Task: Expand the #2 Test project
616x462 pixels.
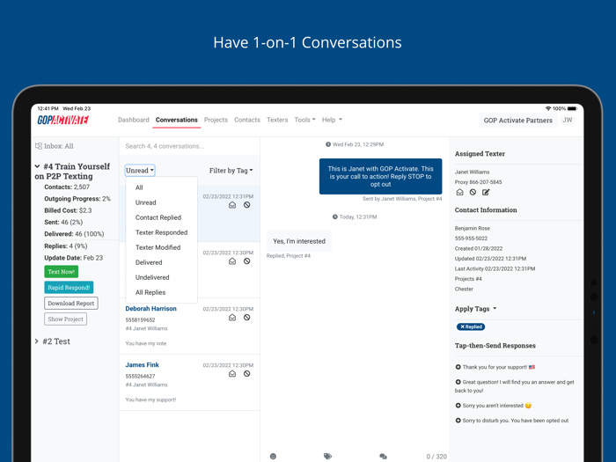Action: point(37,341)
